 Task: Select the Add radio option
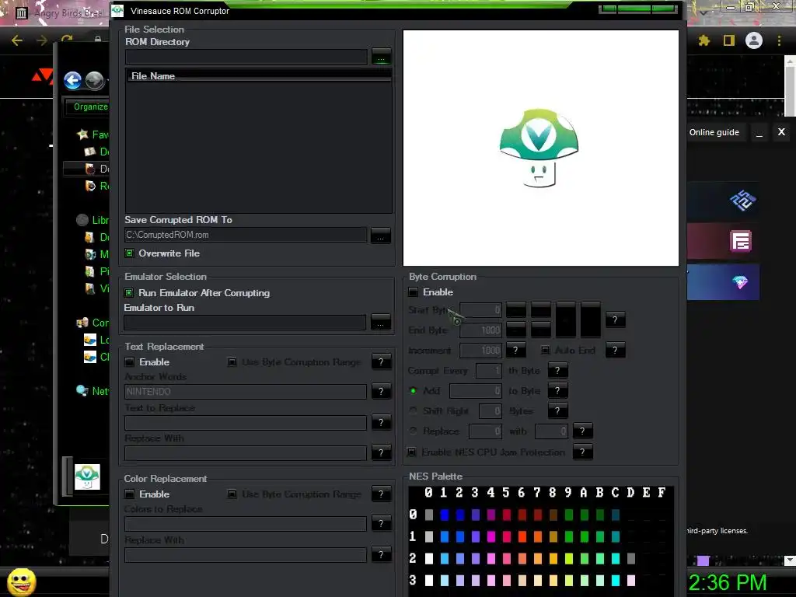[x=413, y=390]
